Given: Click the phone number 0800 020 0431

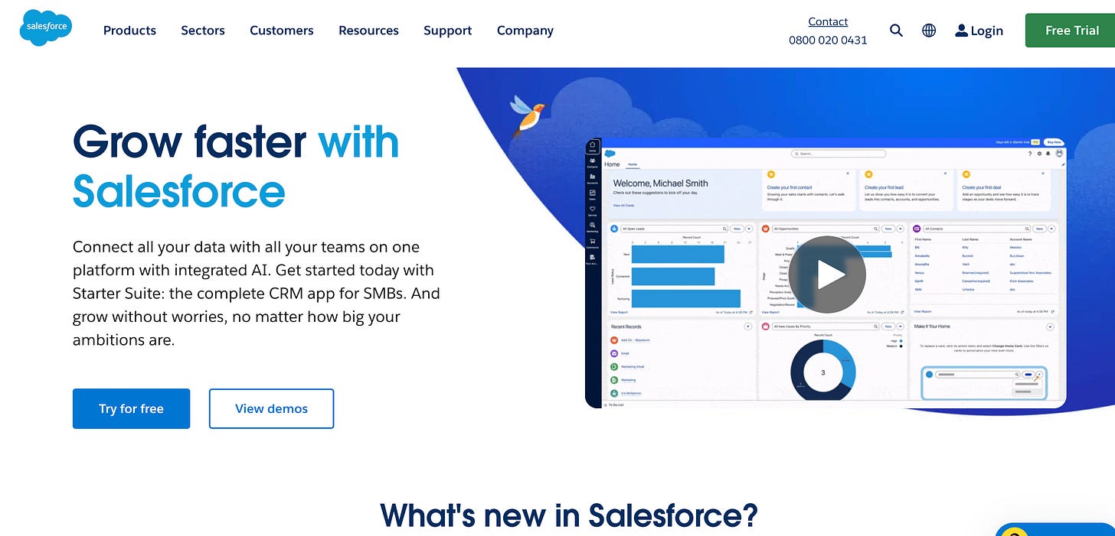Looking at the screenshot, I should point(828,40).
